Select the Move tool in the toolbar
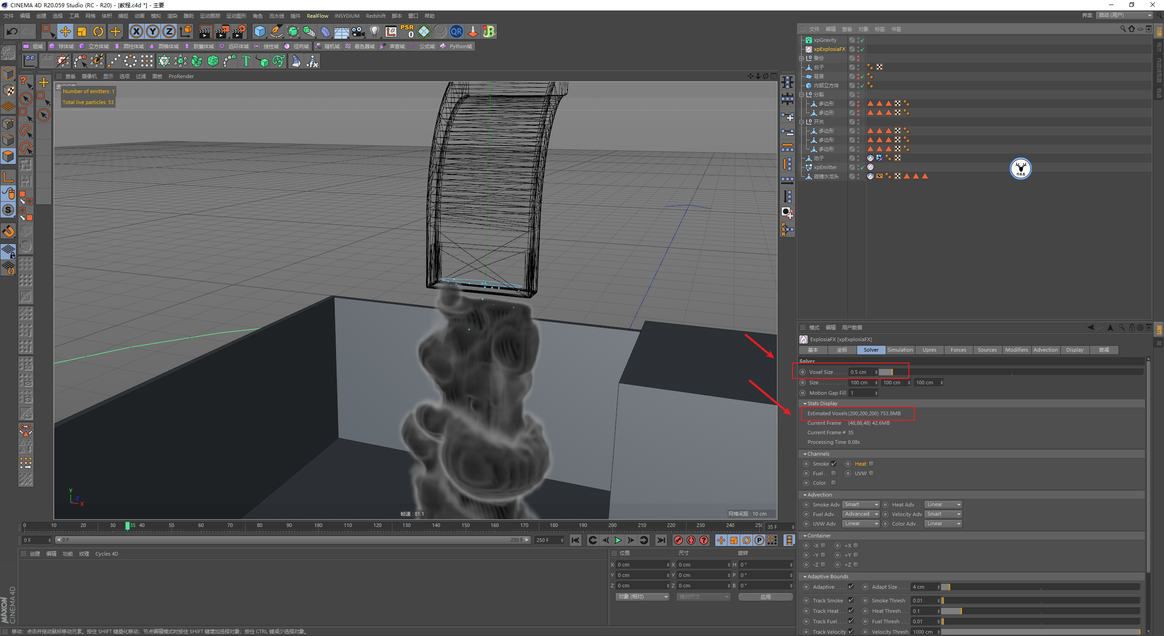Screen dimensions: 1164x636 click(65, 31)
